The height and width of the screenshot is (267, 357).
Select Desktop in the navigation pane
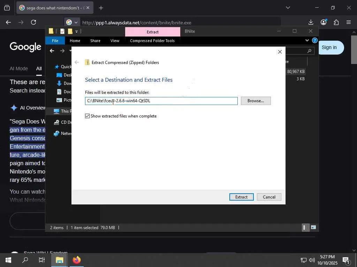tap(64, 75)
